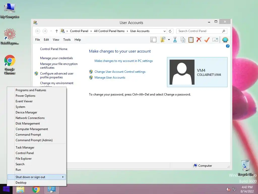Open the taskbar clock showing 4:42 PM

point(247,189)
